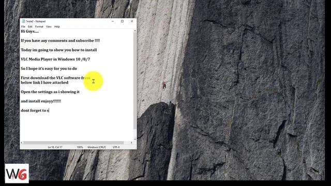Open the File menu in Notepad

(x=23, y=26)
